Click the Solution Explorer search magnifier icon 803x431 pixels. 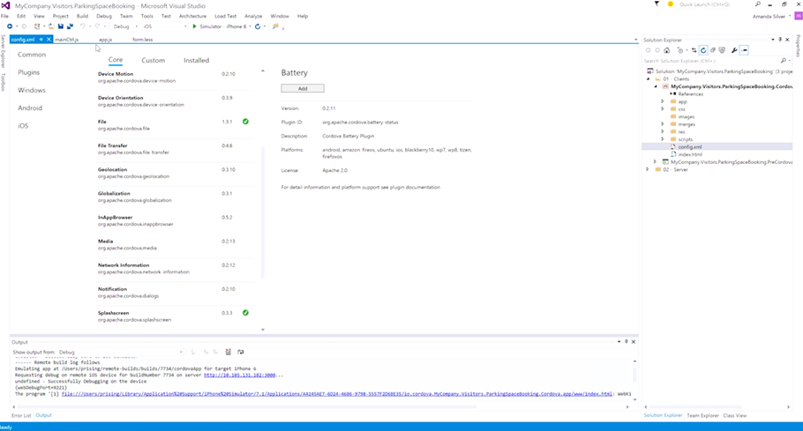783,61
